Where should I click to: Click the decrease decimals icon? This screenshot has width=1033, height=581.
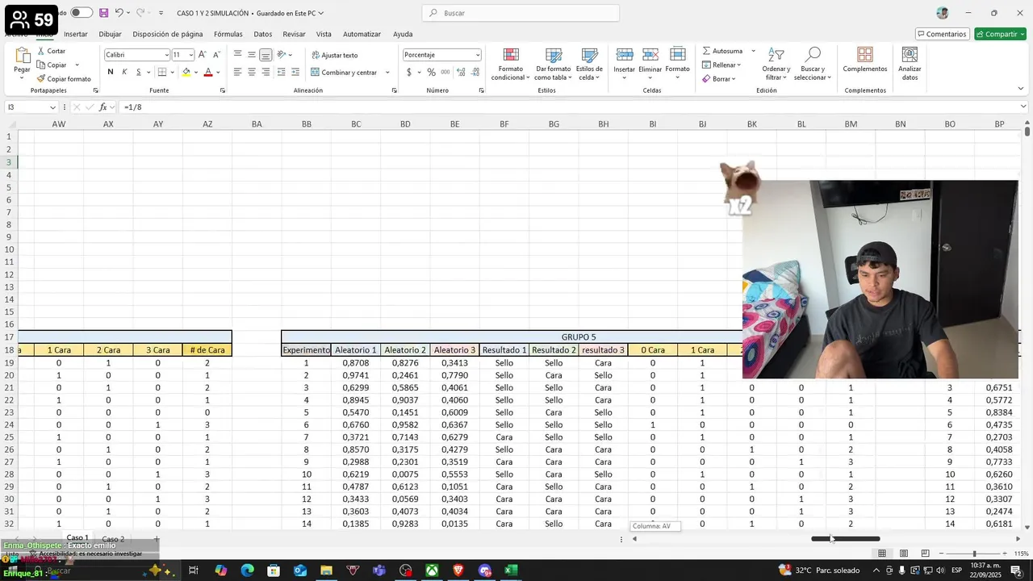[475, 72]
